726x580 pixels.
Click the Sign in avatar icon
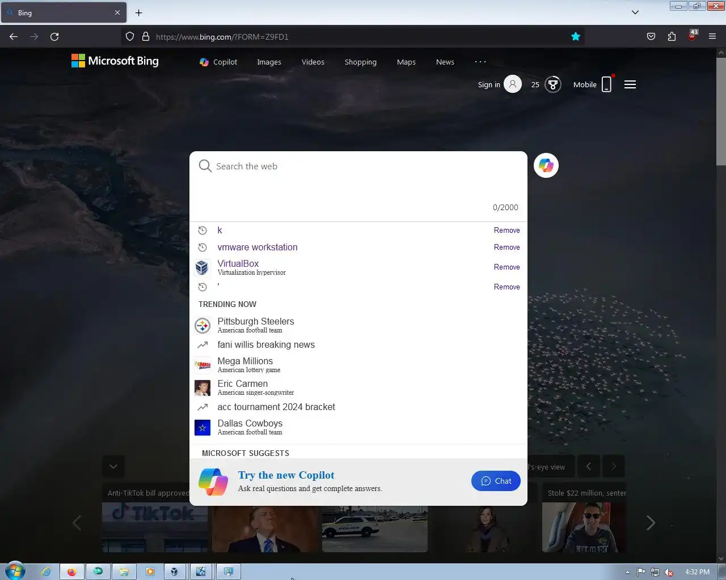pos(513,84)
